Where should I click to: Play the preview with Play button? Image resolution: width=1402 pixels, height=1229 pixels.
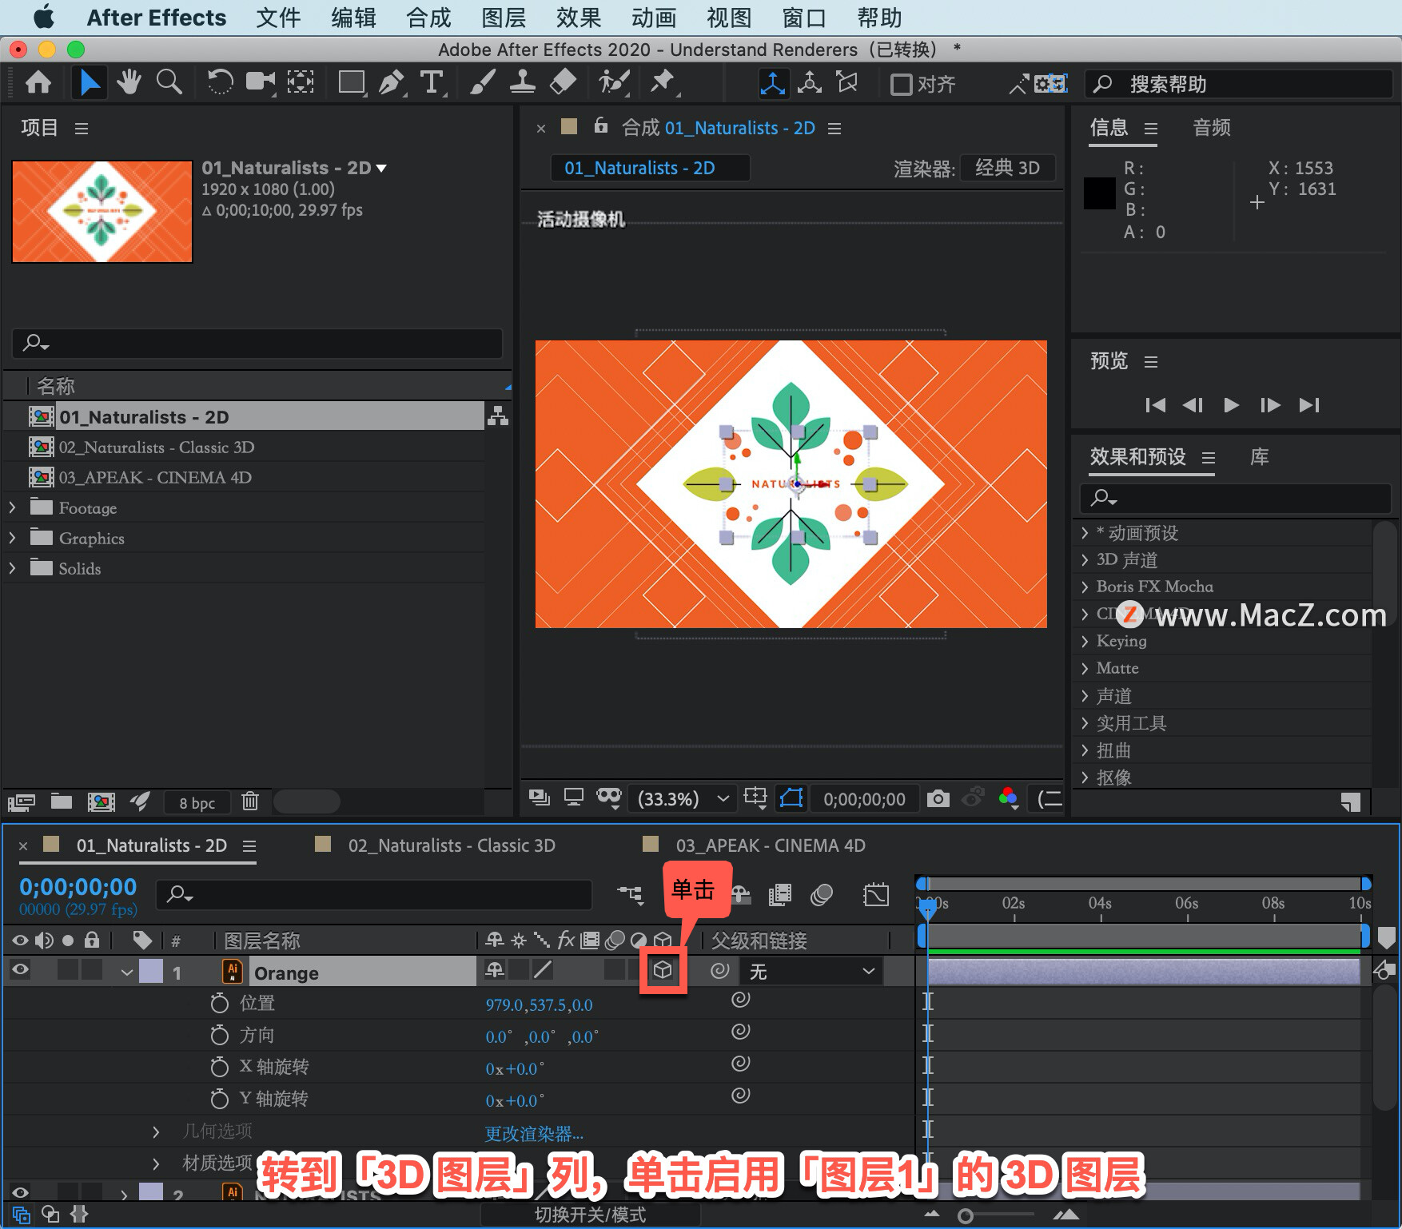(1231, 405)
